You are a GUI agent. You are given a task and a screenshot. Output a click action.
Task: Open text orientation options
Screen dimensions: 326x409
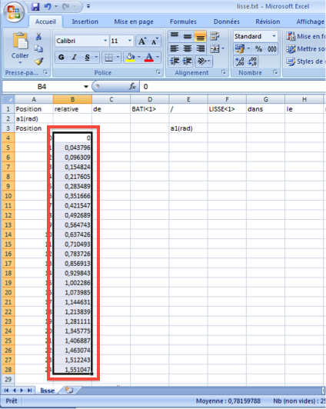click(204, 62)
